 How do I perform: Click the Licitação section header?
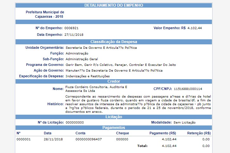pos(114,117)
